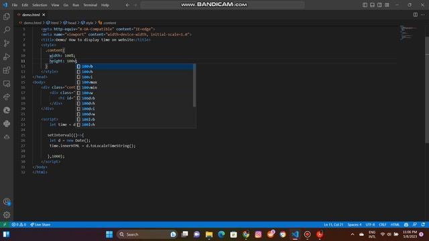429x241 pixels.
Task: Open the View menu
Action: tap(55, 5)
